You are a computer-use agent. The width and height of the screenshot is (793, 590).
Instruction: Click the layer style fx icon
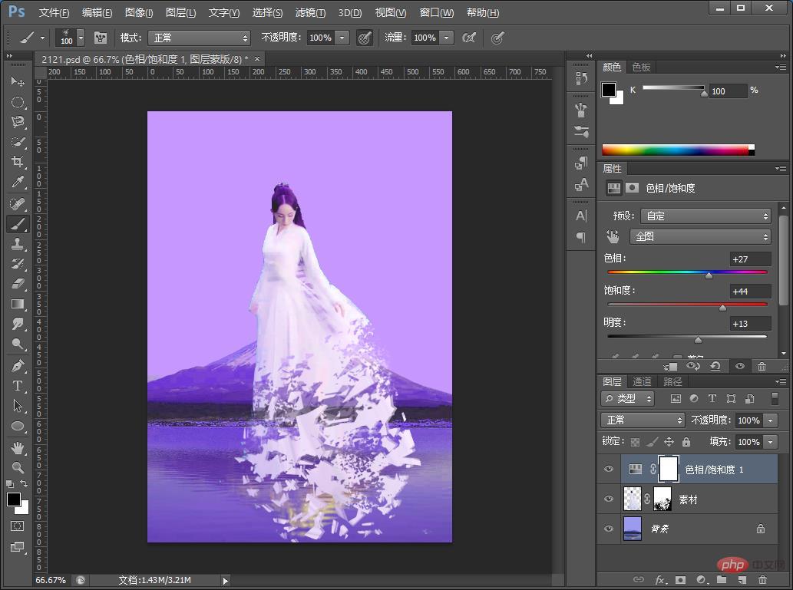(x=659, y=580)
